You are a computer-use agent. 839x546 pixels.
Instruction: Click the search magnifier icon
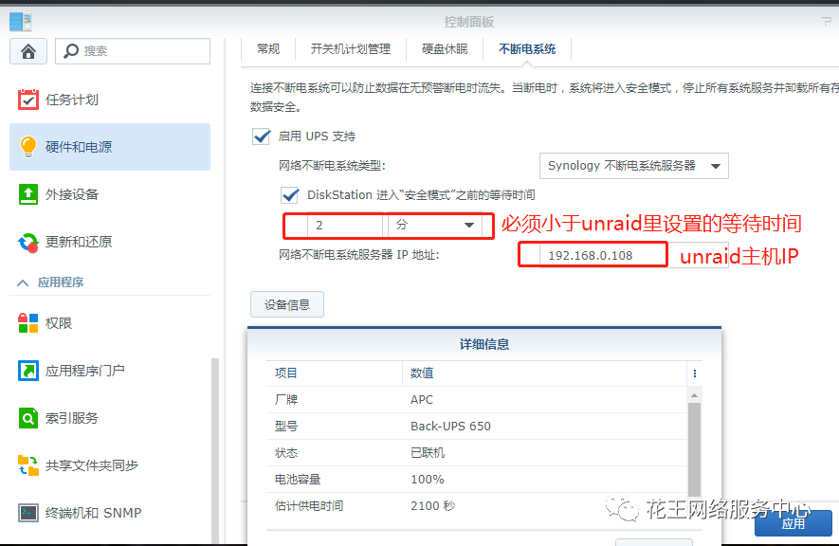71,51
